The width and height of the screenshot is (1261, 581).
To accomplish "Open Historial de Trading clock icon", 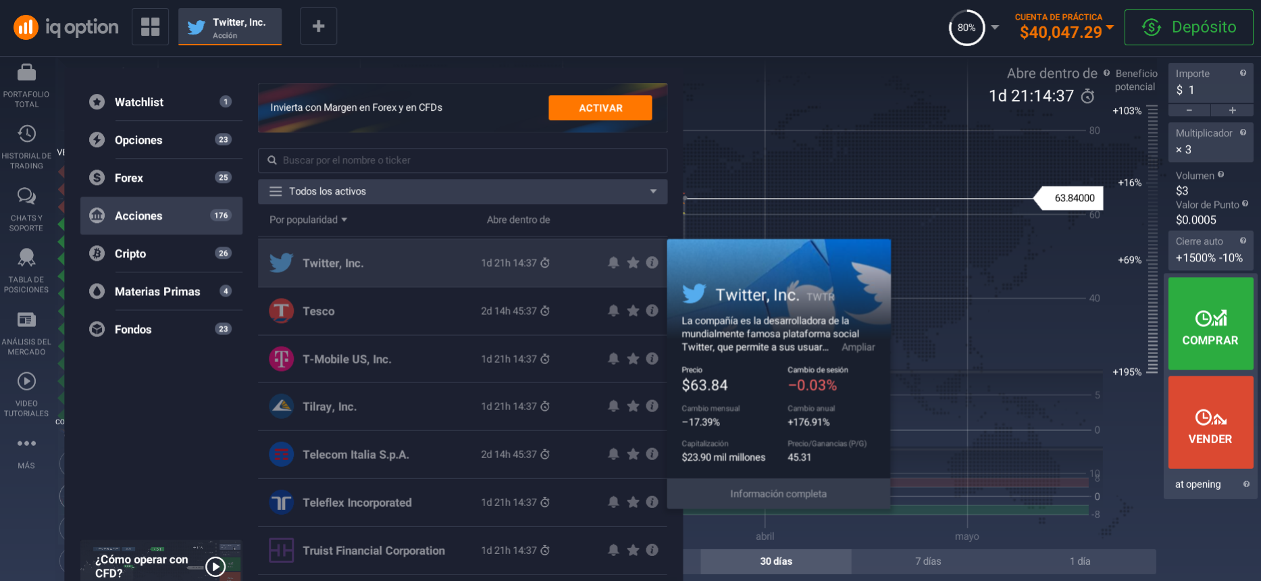I will 26,134.
